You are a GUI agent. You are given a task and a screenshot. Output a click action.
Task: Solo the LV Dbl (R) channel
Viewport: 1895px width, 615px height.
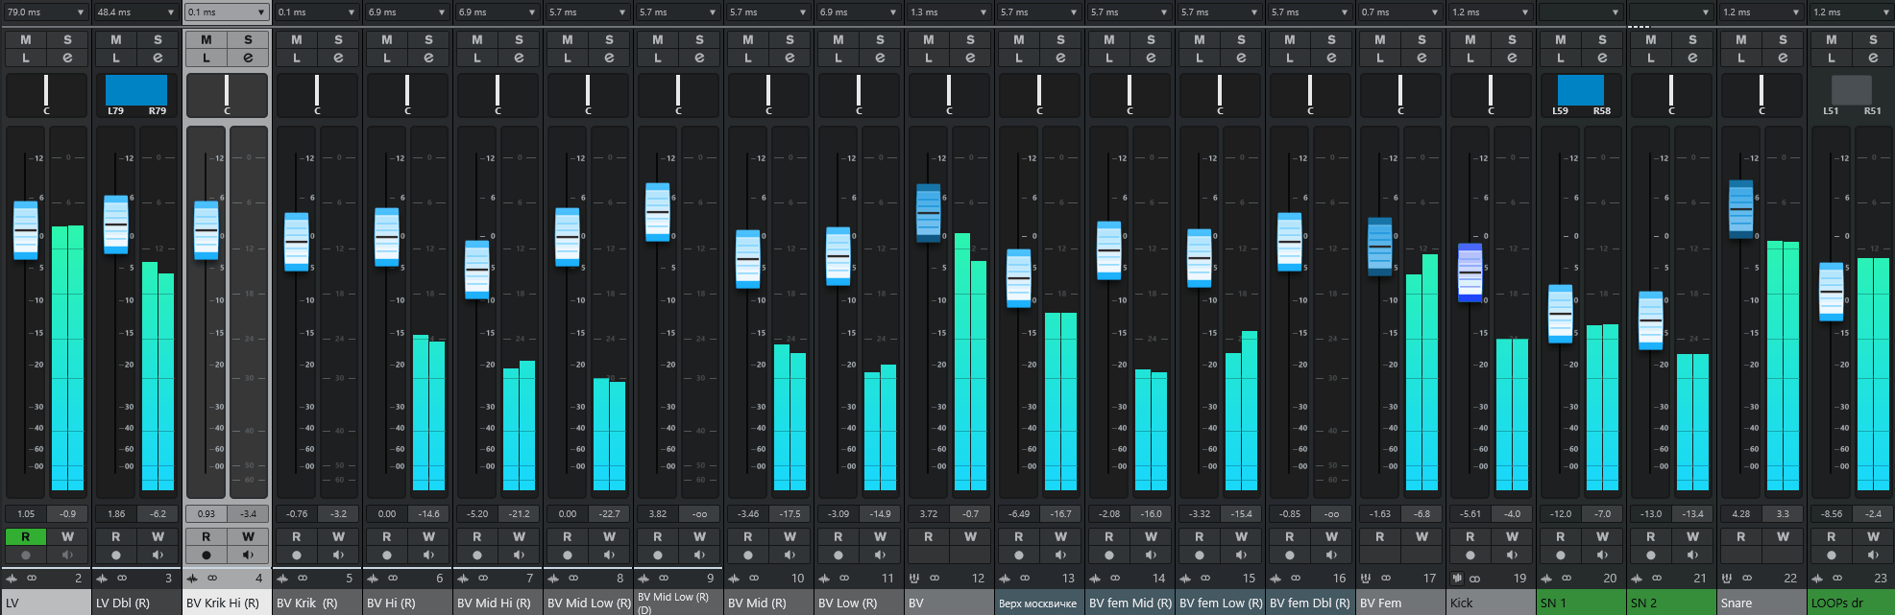(158, 40)
